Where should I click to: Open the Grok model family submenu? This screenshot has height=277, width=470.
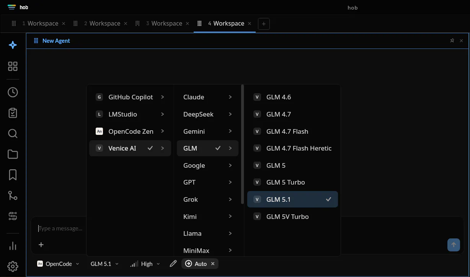coord(207,199)
